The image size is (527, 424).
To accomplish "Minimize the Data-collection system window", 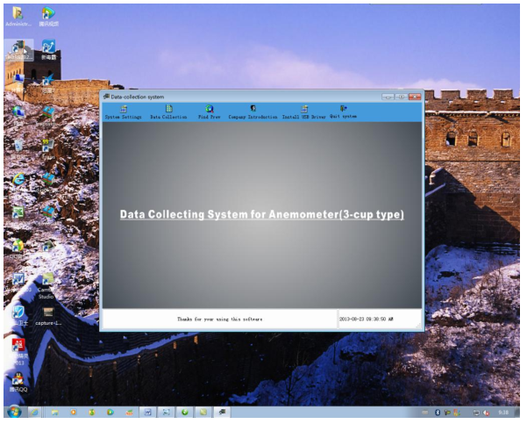I will [388, 96].
